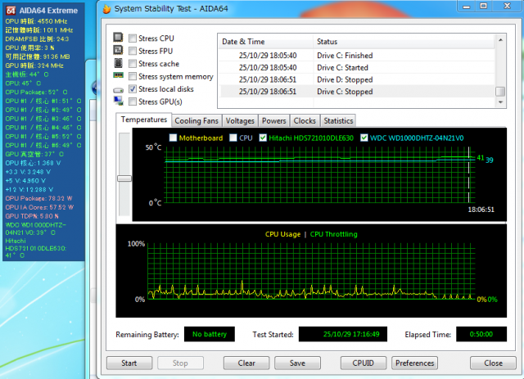Switch to the Cooling Fans tab
The height and width of the screenshot is (379, 524).
pyautogui.click(x=196, y=120)
